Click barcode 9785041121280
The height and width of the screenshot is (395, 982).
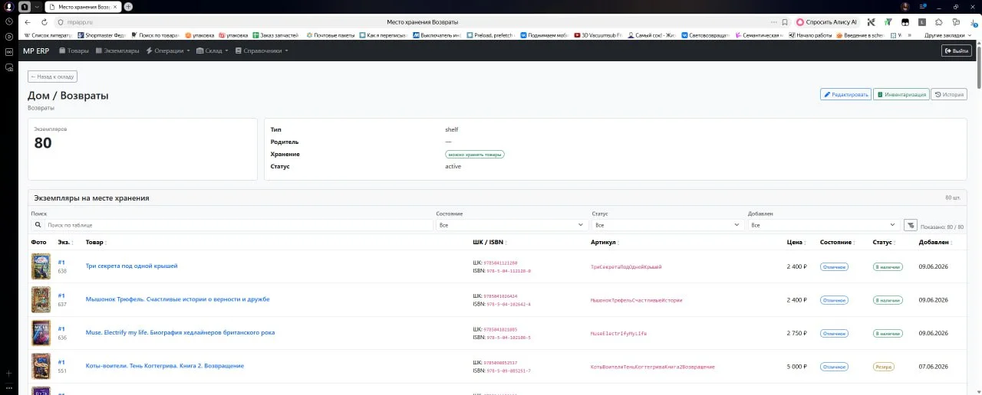500,263
